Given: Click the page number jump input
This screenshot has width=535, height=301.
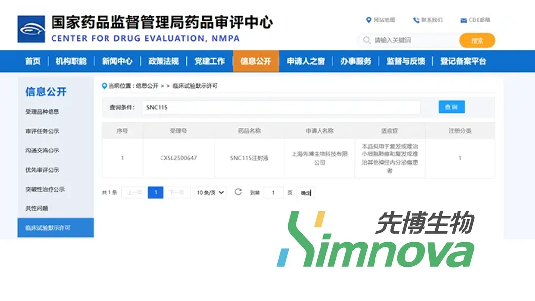Looking at the screenshot, I should click(x=273, y=193).
